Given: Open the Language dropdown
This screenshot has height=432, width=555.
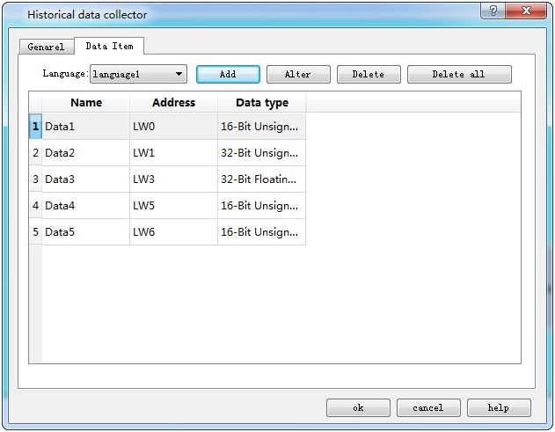Looking at the screenshot, I should (x=138, y=74).
